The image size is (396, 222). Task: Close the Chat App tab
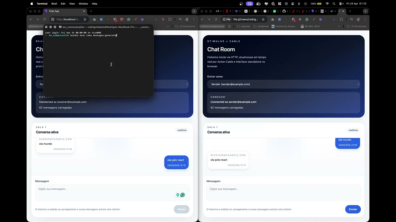pyautogui.click(x=84, y=11)
